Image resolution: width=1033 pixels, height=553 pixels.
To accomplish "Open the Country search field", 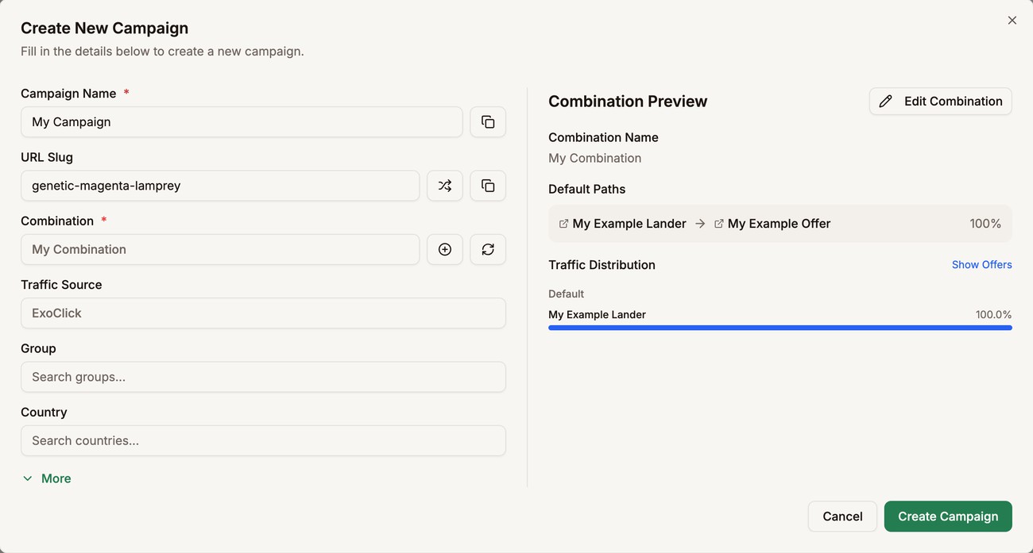I will 263,440.
